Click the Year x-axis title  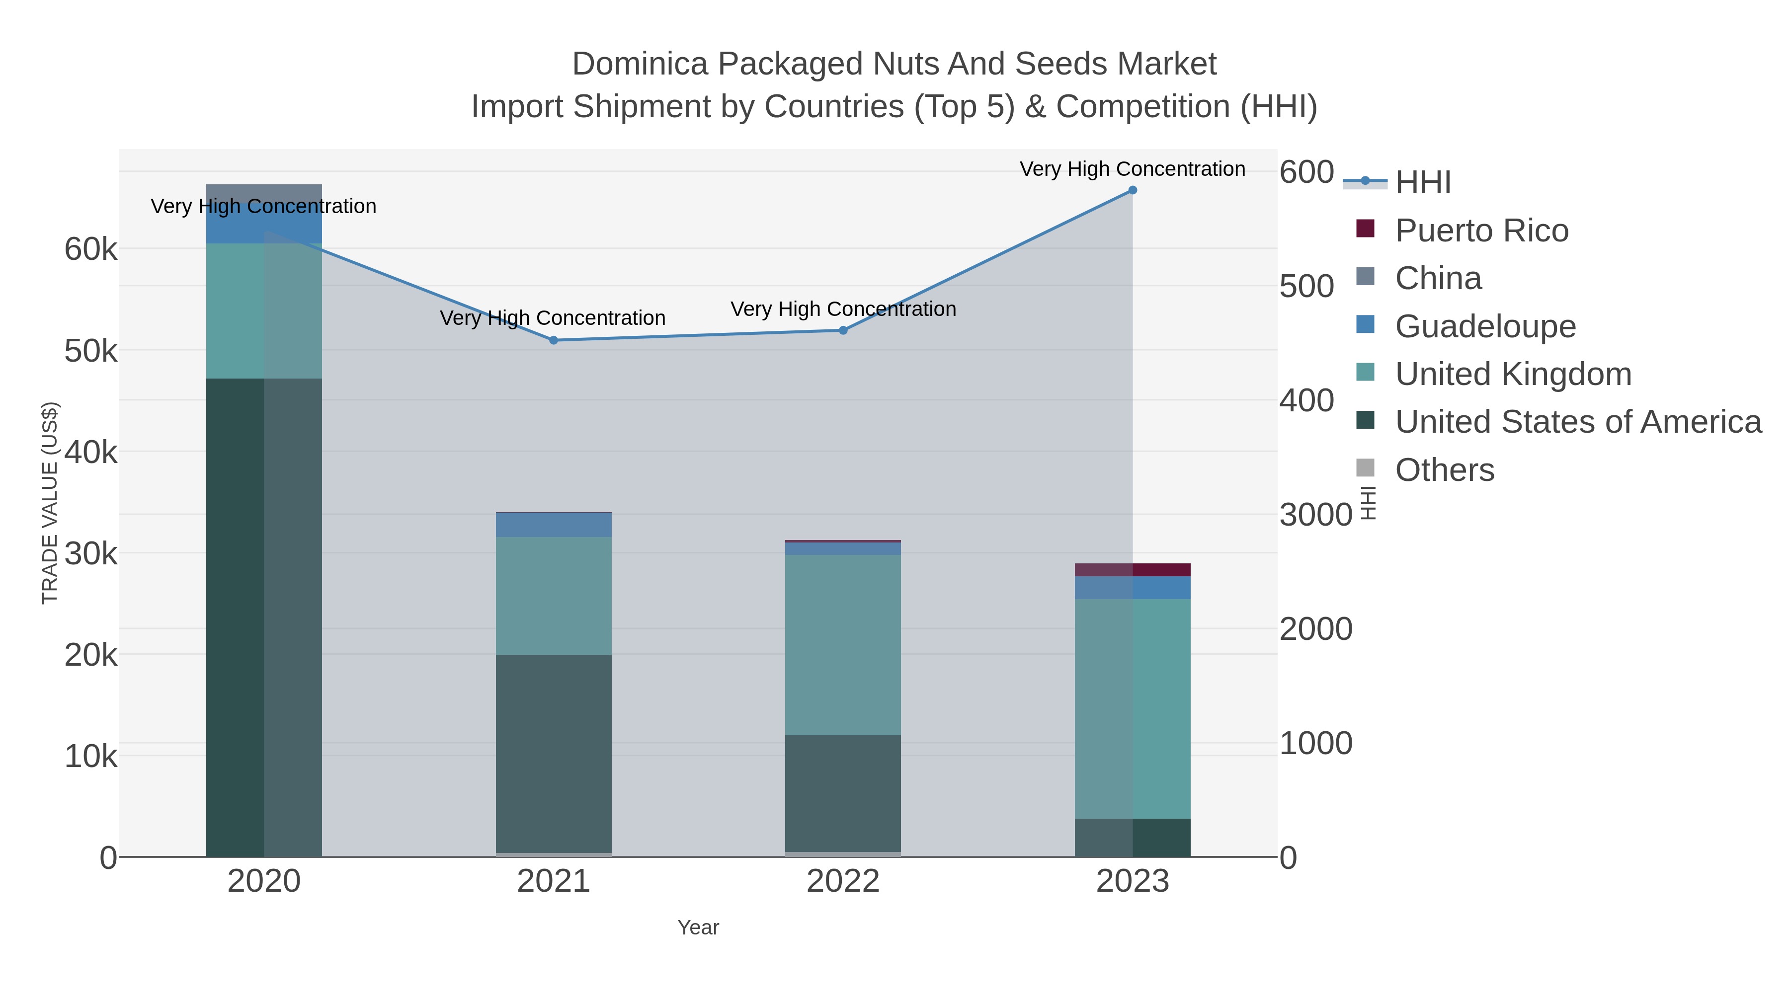coord(698,928)
